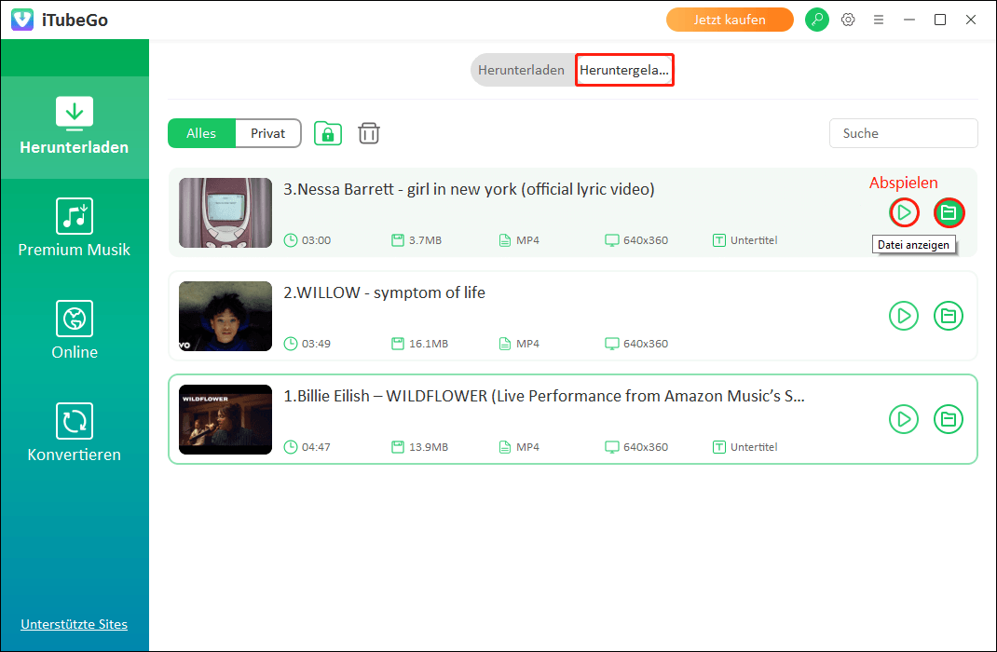Select title '3.Nessa Barrett - girl in new york'
The height and width of the screenshot is (652, 997).
coord(470,189)
